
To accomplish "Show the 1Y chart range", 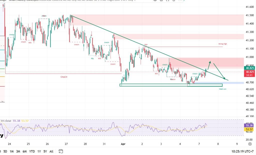I will (x=39, y=152).
